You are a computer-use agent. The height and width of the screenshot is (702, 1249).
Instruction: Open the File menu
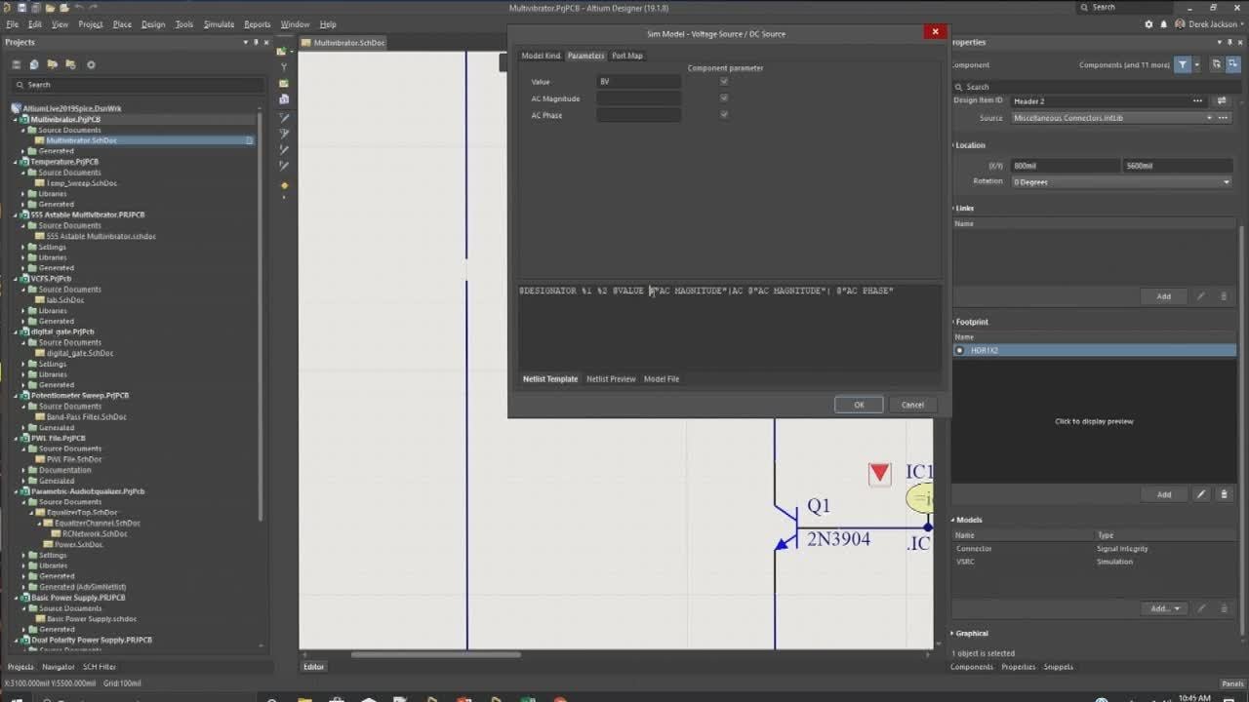12,24
